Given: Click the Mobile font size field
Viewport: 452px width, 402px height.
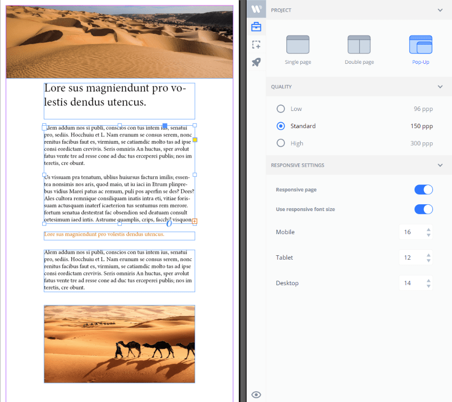Looking at the screenshot, I should pos(416,232).
